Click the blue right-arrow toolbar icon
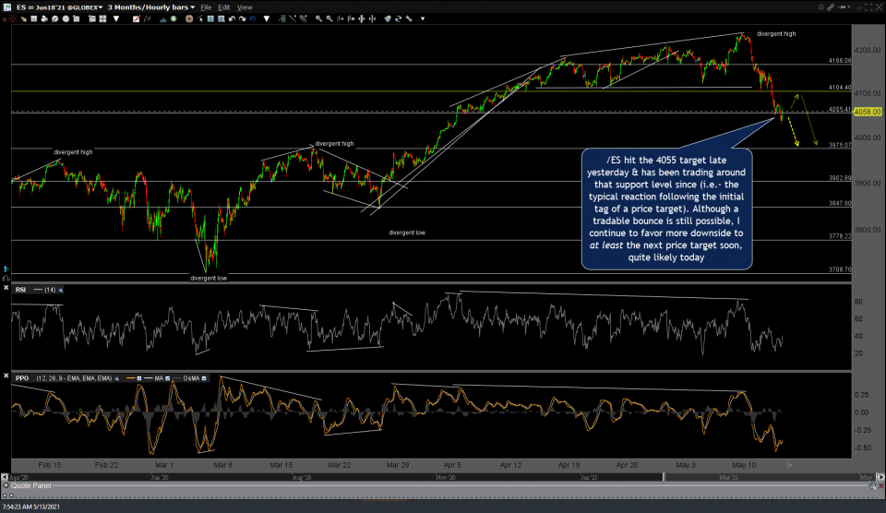Viewport: 886px width, 513px height. (x=253, y=19)
